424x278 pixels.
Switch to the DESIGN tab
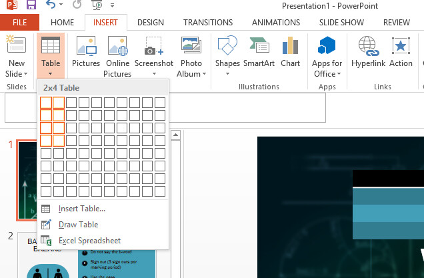pos(151,23)
